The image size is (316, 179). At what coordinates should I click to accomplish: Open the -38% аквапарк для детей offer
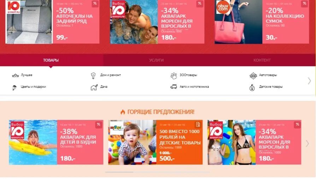56,142
